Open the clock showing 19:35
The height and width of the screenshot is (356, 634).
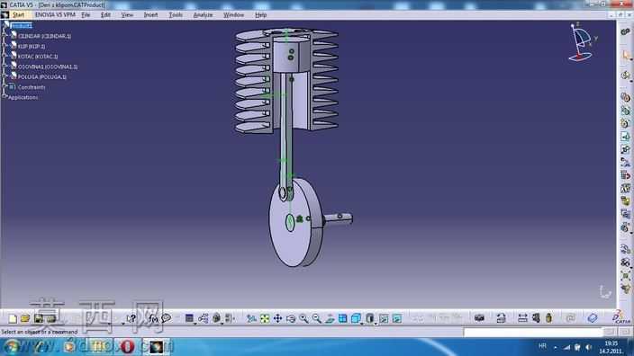[611, 347]
